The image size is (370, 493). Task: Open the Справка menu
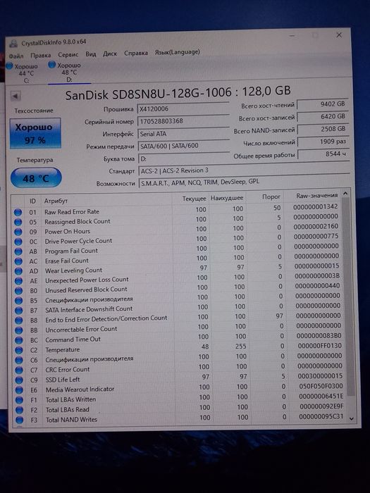136,53
